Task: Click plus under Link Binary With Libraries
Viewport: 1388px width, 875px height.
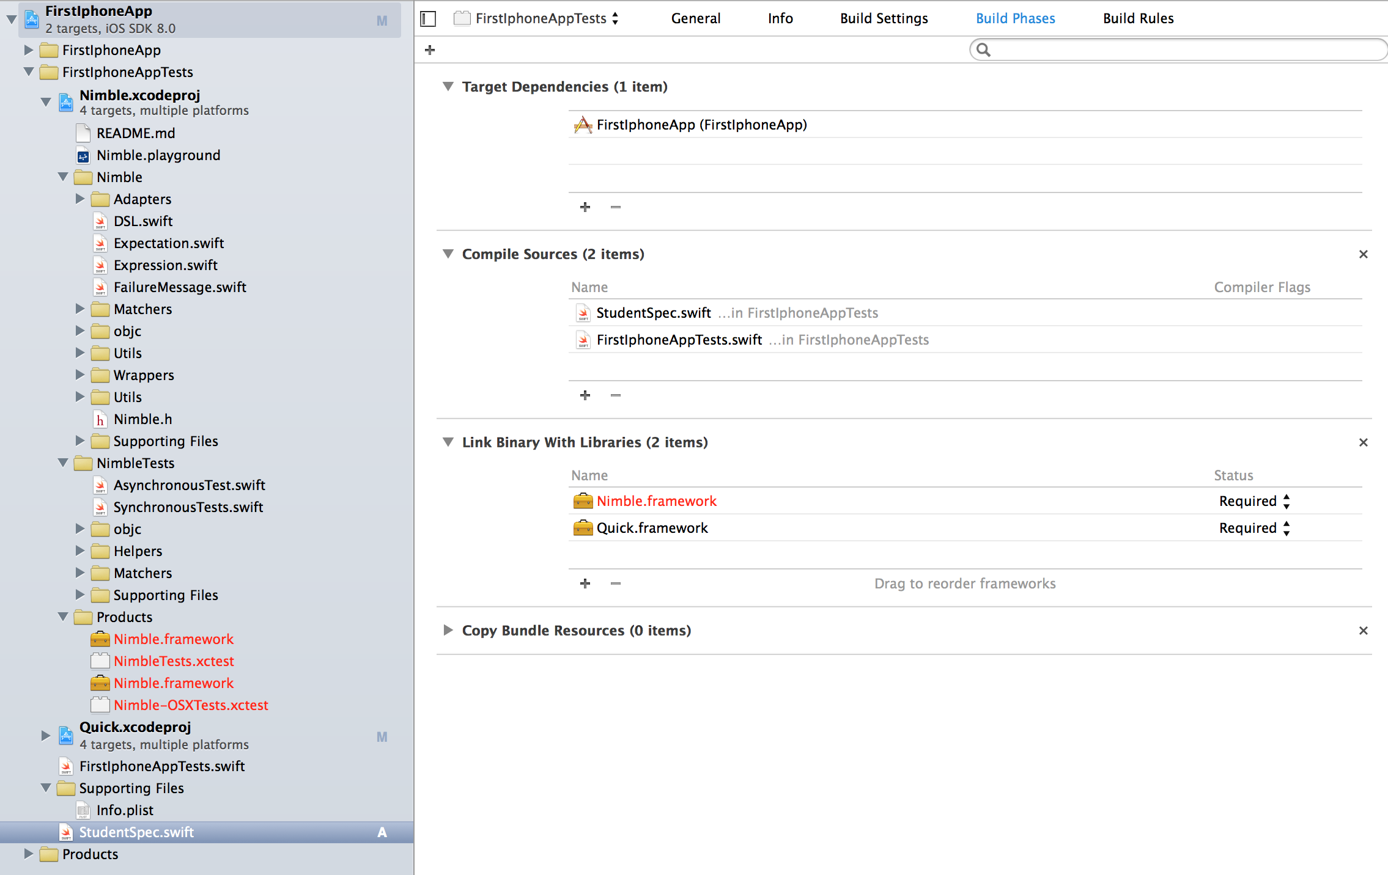Action: click(585, 584)
